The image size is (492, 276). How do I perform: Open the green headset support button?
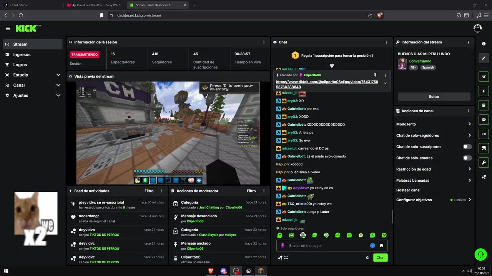tap(480, 254)
